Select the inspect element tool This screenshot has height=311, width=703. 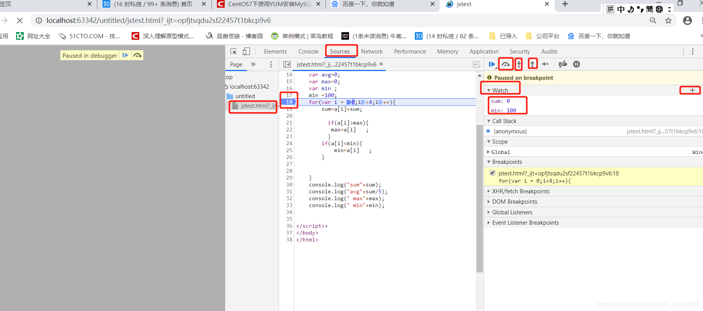pyautogui.click(x=233, y=51)
